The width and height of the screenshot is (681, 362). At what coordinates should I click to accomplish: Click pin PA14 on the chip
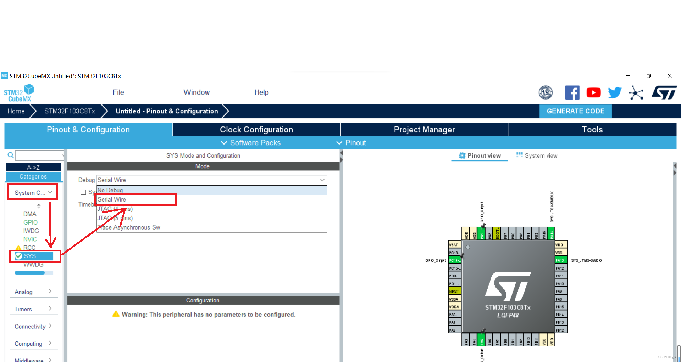click(551, 234)
